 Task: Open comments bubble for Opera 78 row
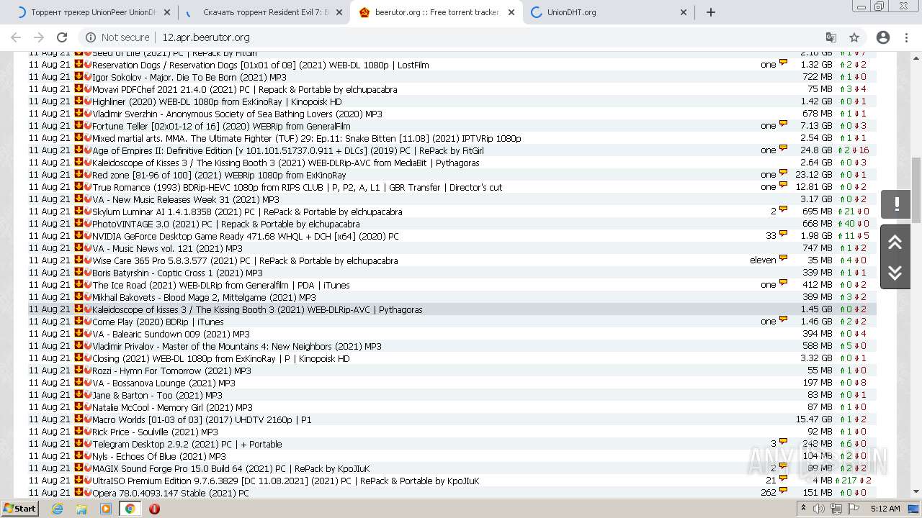[783, 491]
